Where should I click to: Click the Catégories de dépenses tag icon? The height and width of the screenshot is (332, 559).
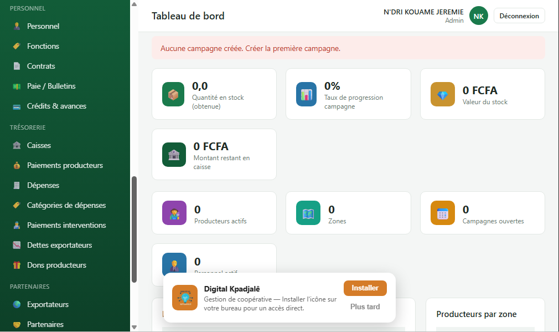click(17, 205)
